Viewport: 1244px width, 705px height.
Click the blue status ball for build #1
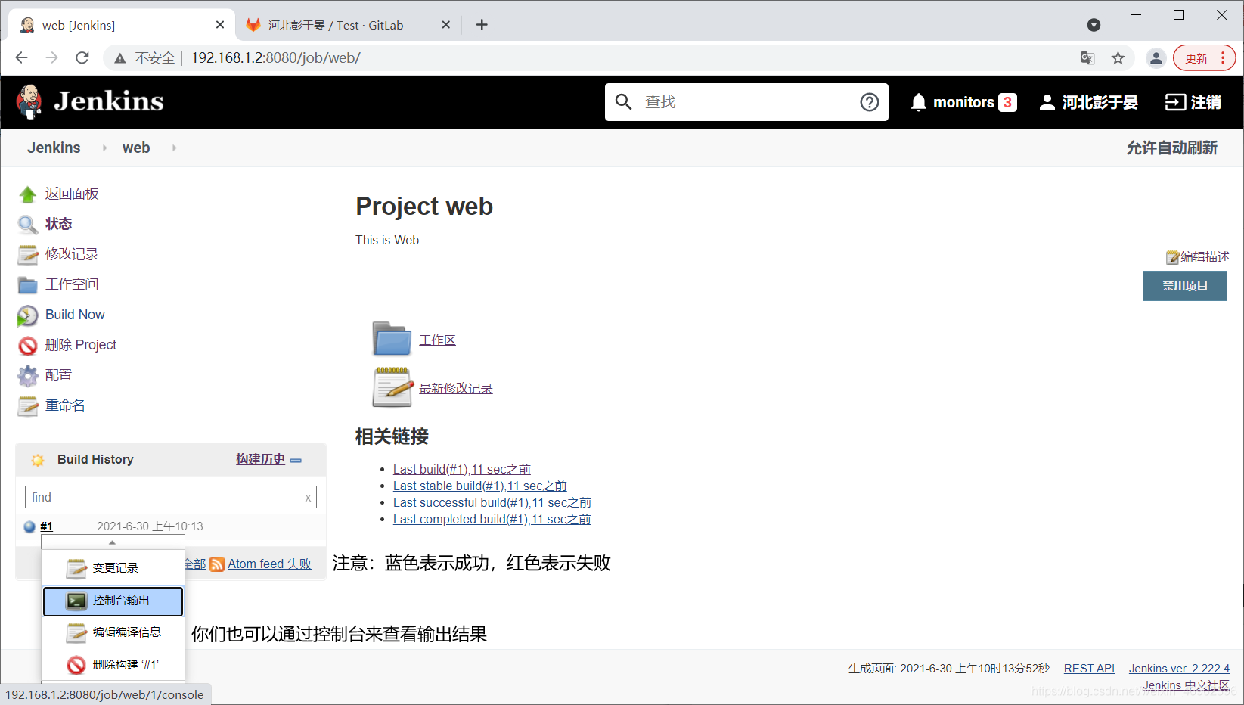[x=29, y=526]
